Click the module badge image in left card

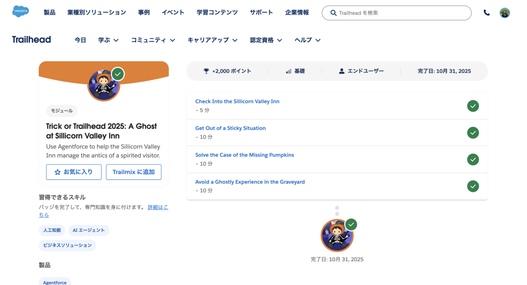pos(104,85)
